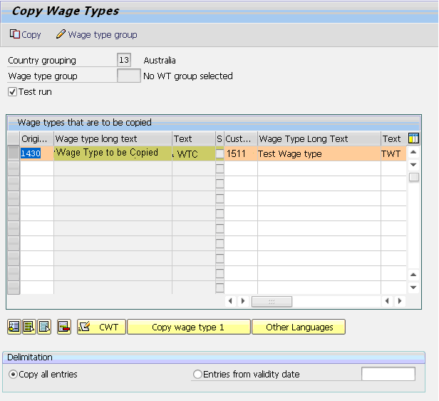
Task: Uncheck the Test run checkbox
Action: (12, 92)
